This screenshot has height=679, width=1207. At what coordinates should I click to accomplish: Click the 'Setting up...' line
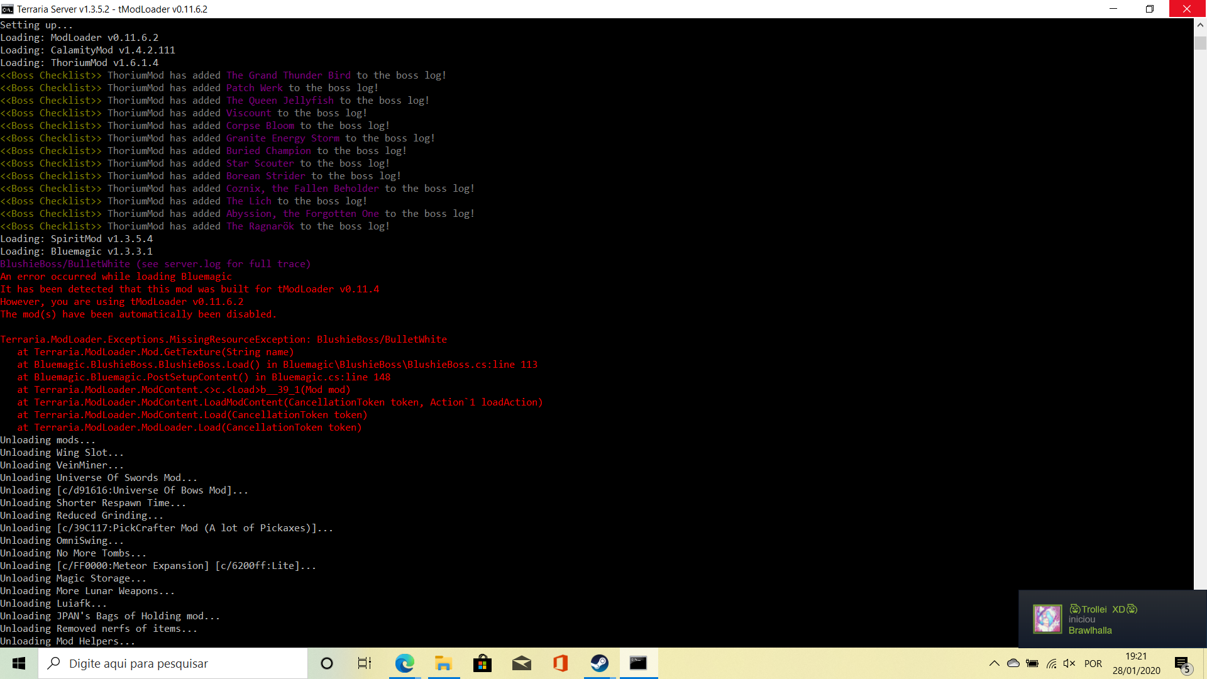click(x=36, y=25)
